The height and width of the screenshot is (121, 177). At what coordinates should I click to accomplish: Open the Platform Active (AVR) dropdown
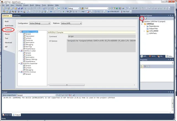pyautogui.click(x=71, y=23)
